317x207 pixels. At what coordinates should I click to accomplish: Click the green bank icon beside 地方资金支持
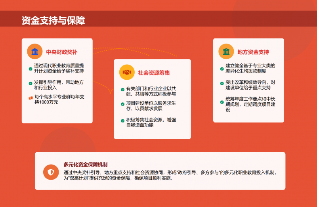[x=226, y=52]
